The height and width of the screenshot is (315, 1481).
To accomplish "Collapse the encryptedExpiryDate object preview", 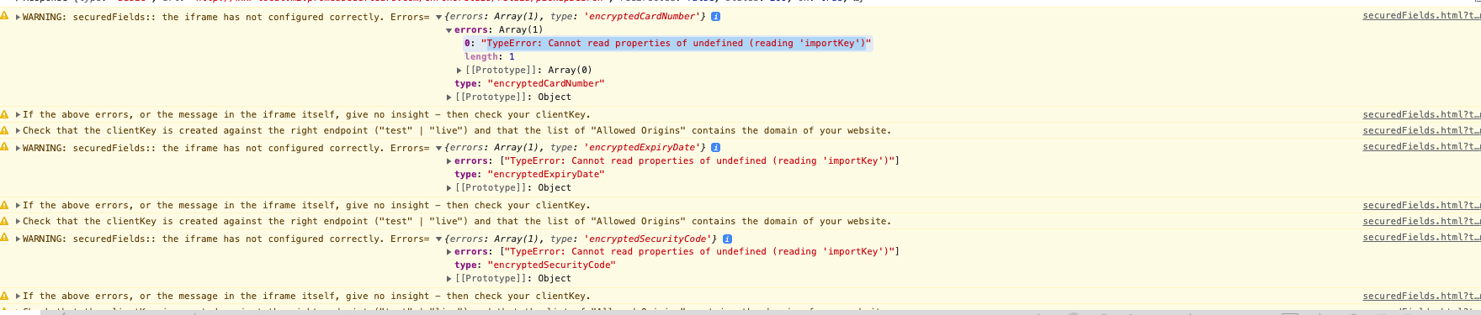I will pyautogui.click(x=438, y=148).
